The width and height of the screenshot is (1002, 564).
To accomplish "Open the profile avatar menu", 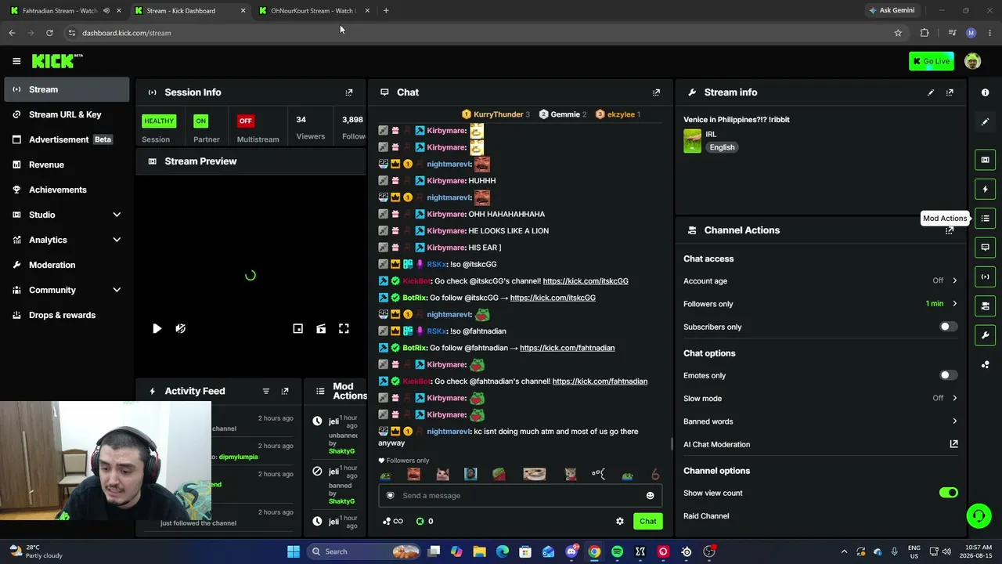I will tap(972, 61).
